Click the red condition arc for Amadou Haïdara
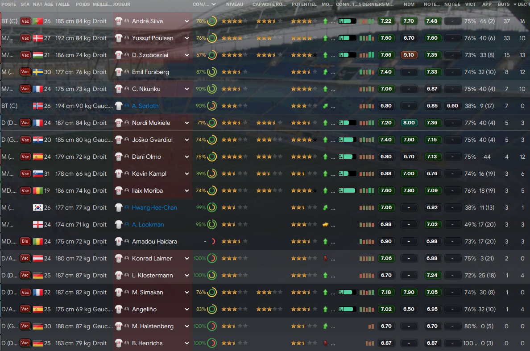The height and width of the screenshot is (351, 530). 213,241
